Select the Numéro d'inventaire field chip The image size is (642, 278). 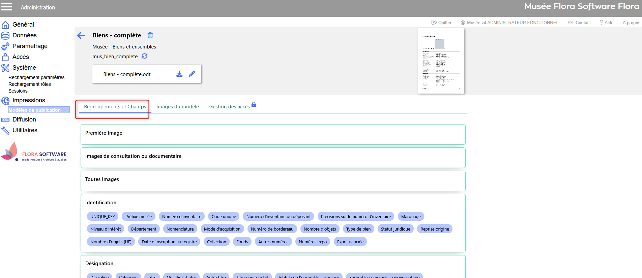[x=181, y=216]
